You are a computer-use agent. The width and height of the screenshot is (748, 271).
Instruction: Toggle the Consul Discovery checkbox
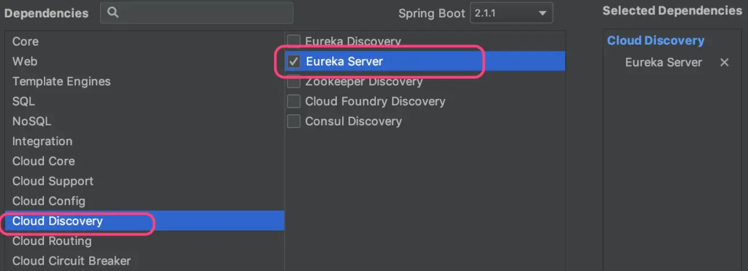coord(294,121)
